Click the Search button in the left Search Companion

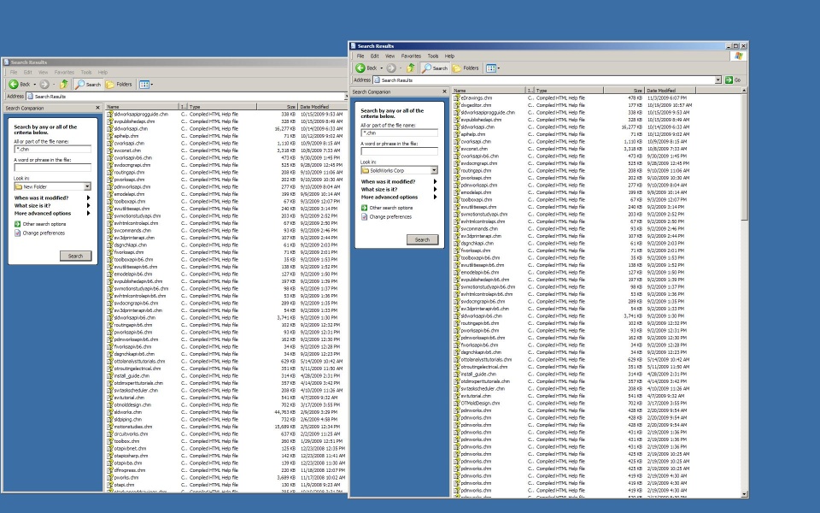pos(76,256)
